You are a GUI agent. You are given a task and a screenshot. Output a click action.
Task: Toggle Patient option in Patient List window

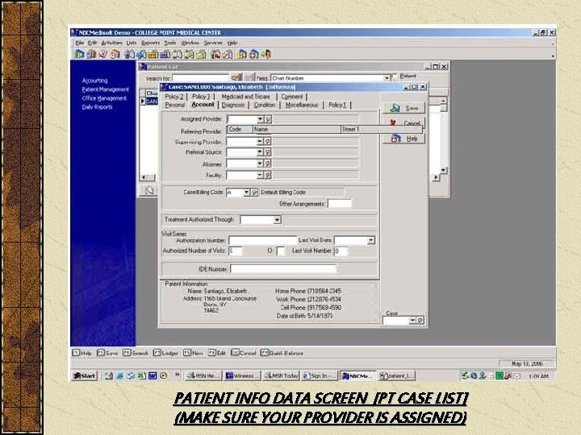click(395, 77)
